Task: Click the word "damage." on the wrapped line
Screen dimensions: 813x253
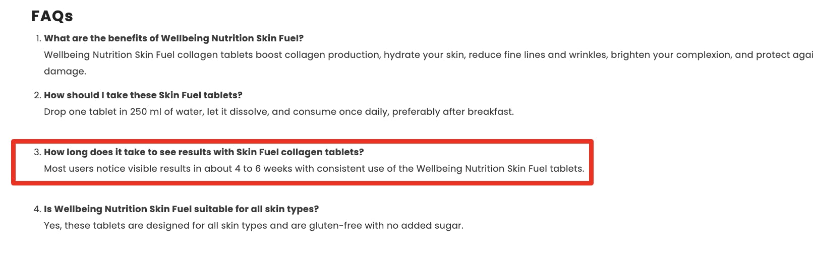Action: (x=65, y=72)
